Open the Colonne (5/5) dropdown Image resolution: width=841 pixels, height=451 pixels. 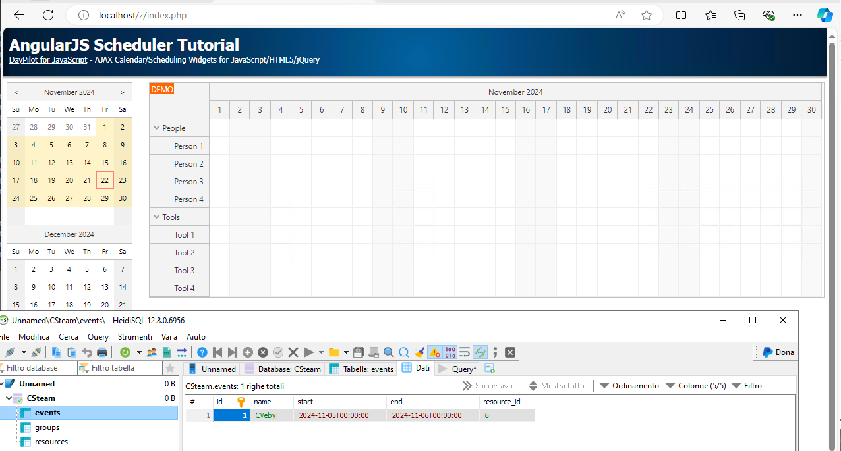pos(695,386)
